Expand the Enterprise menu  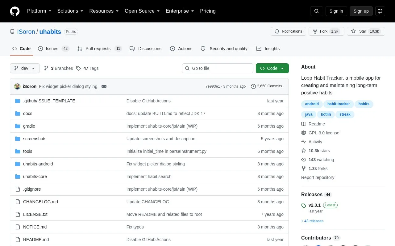pyautogui.click(x=180, y=11)
